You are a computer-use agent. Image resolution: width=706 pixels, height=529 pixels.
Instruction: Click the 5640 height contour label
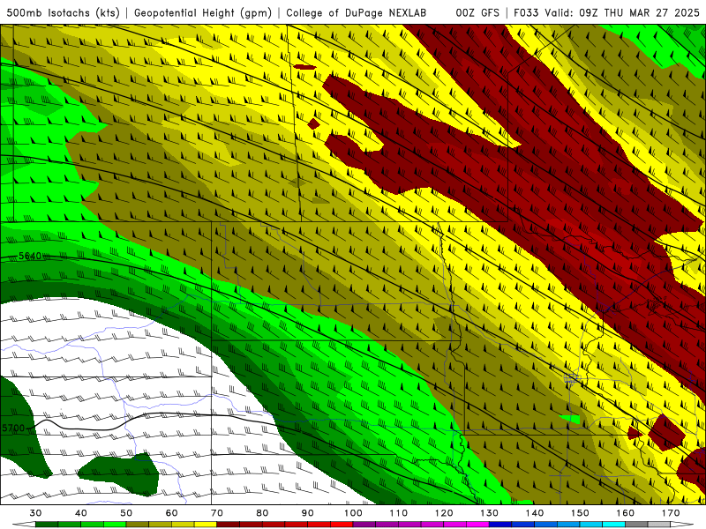pyautogui.click(x=30, y=256)
